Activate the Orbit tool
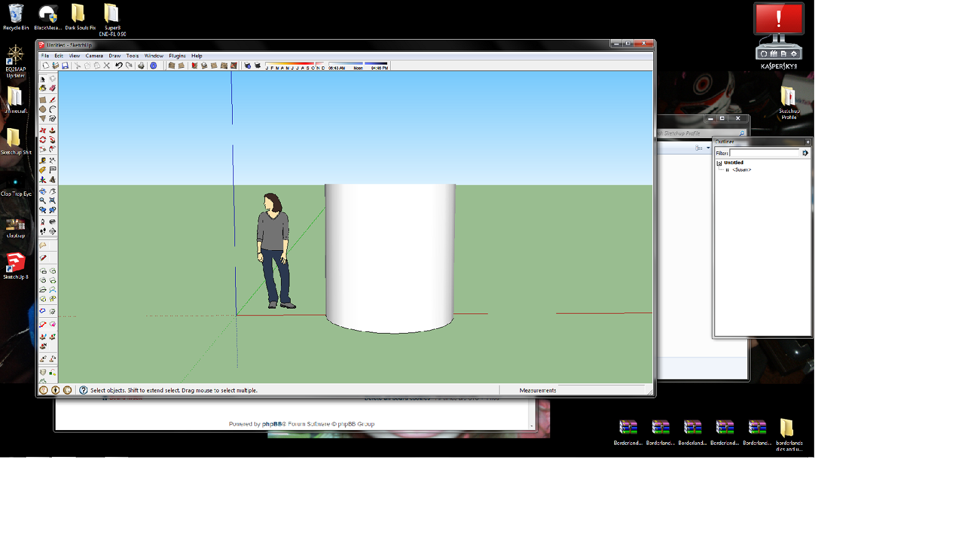 pyautogui.click(x=43, y=191)
